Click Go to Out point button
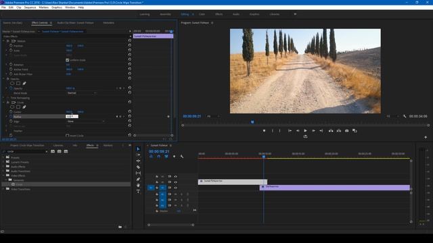The width and height of the screenshot is (433, 243). (x=321, y=130)
